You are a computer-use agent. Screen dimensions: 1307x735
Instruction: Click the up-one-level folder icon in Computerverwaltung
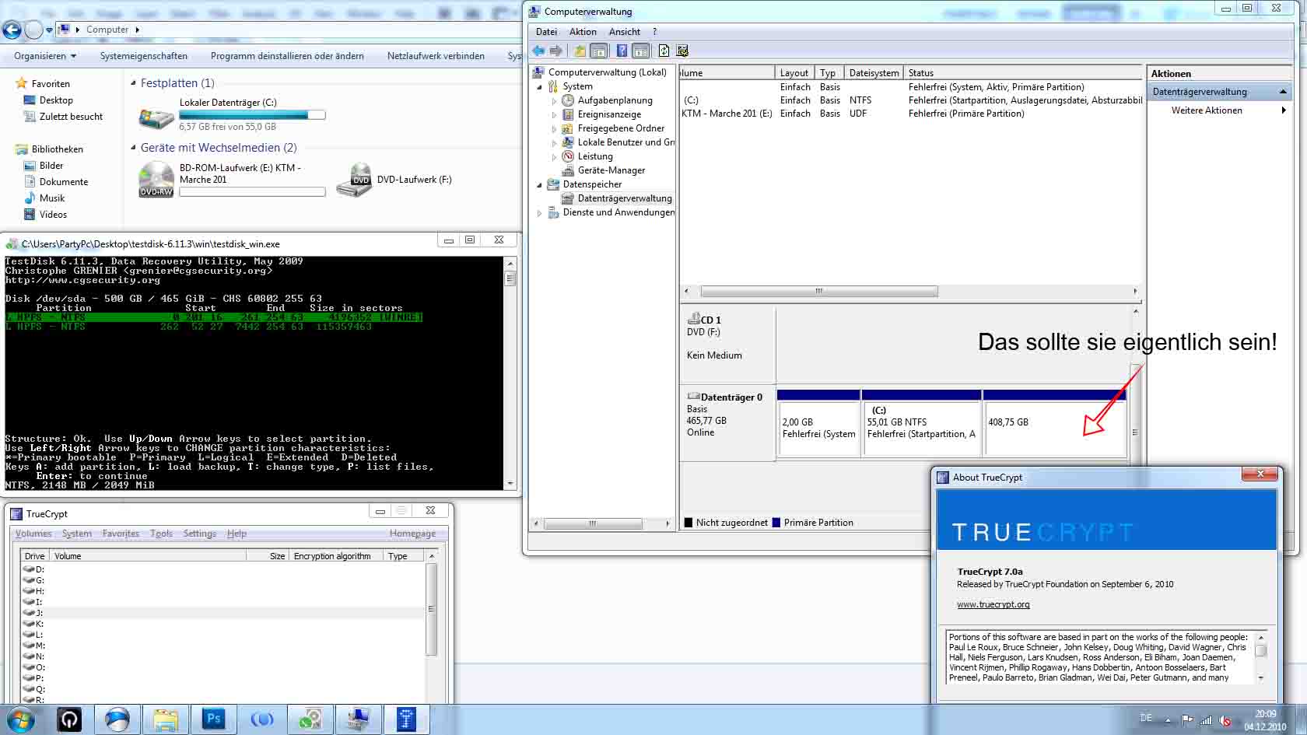pyautogui.click(x=580, y=51)
